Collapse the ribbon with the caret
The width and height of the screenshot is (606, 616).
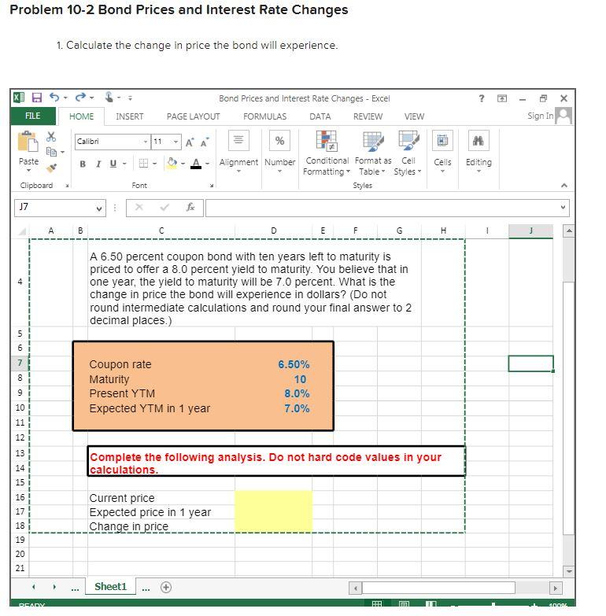click(x=564, y=186)
